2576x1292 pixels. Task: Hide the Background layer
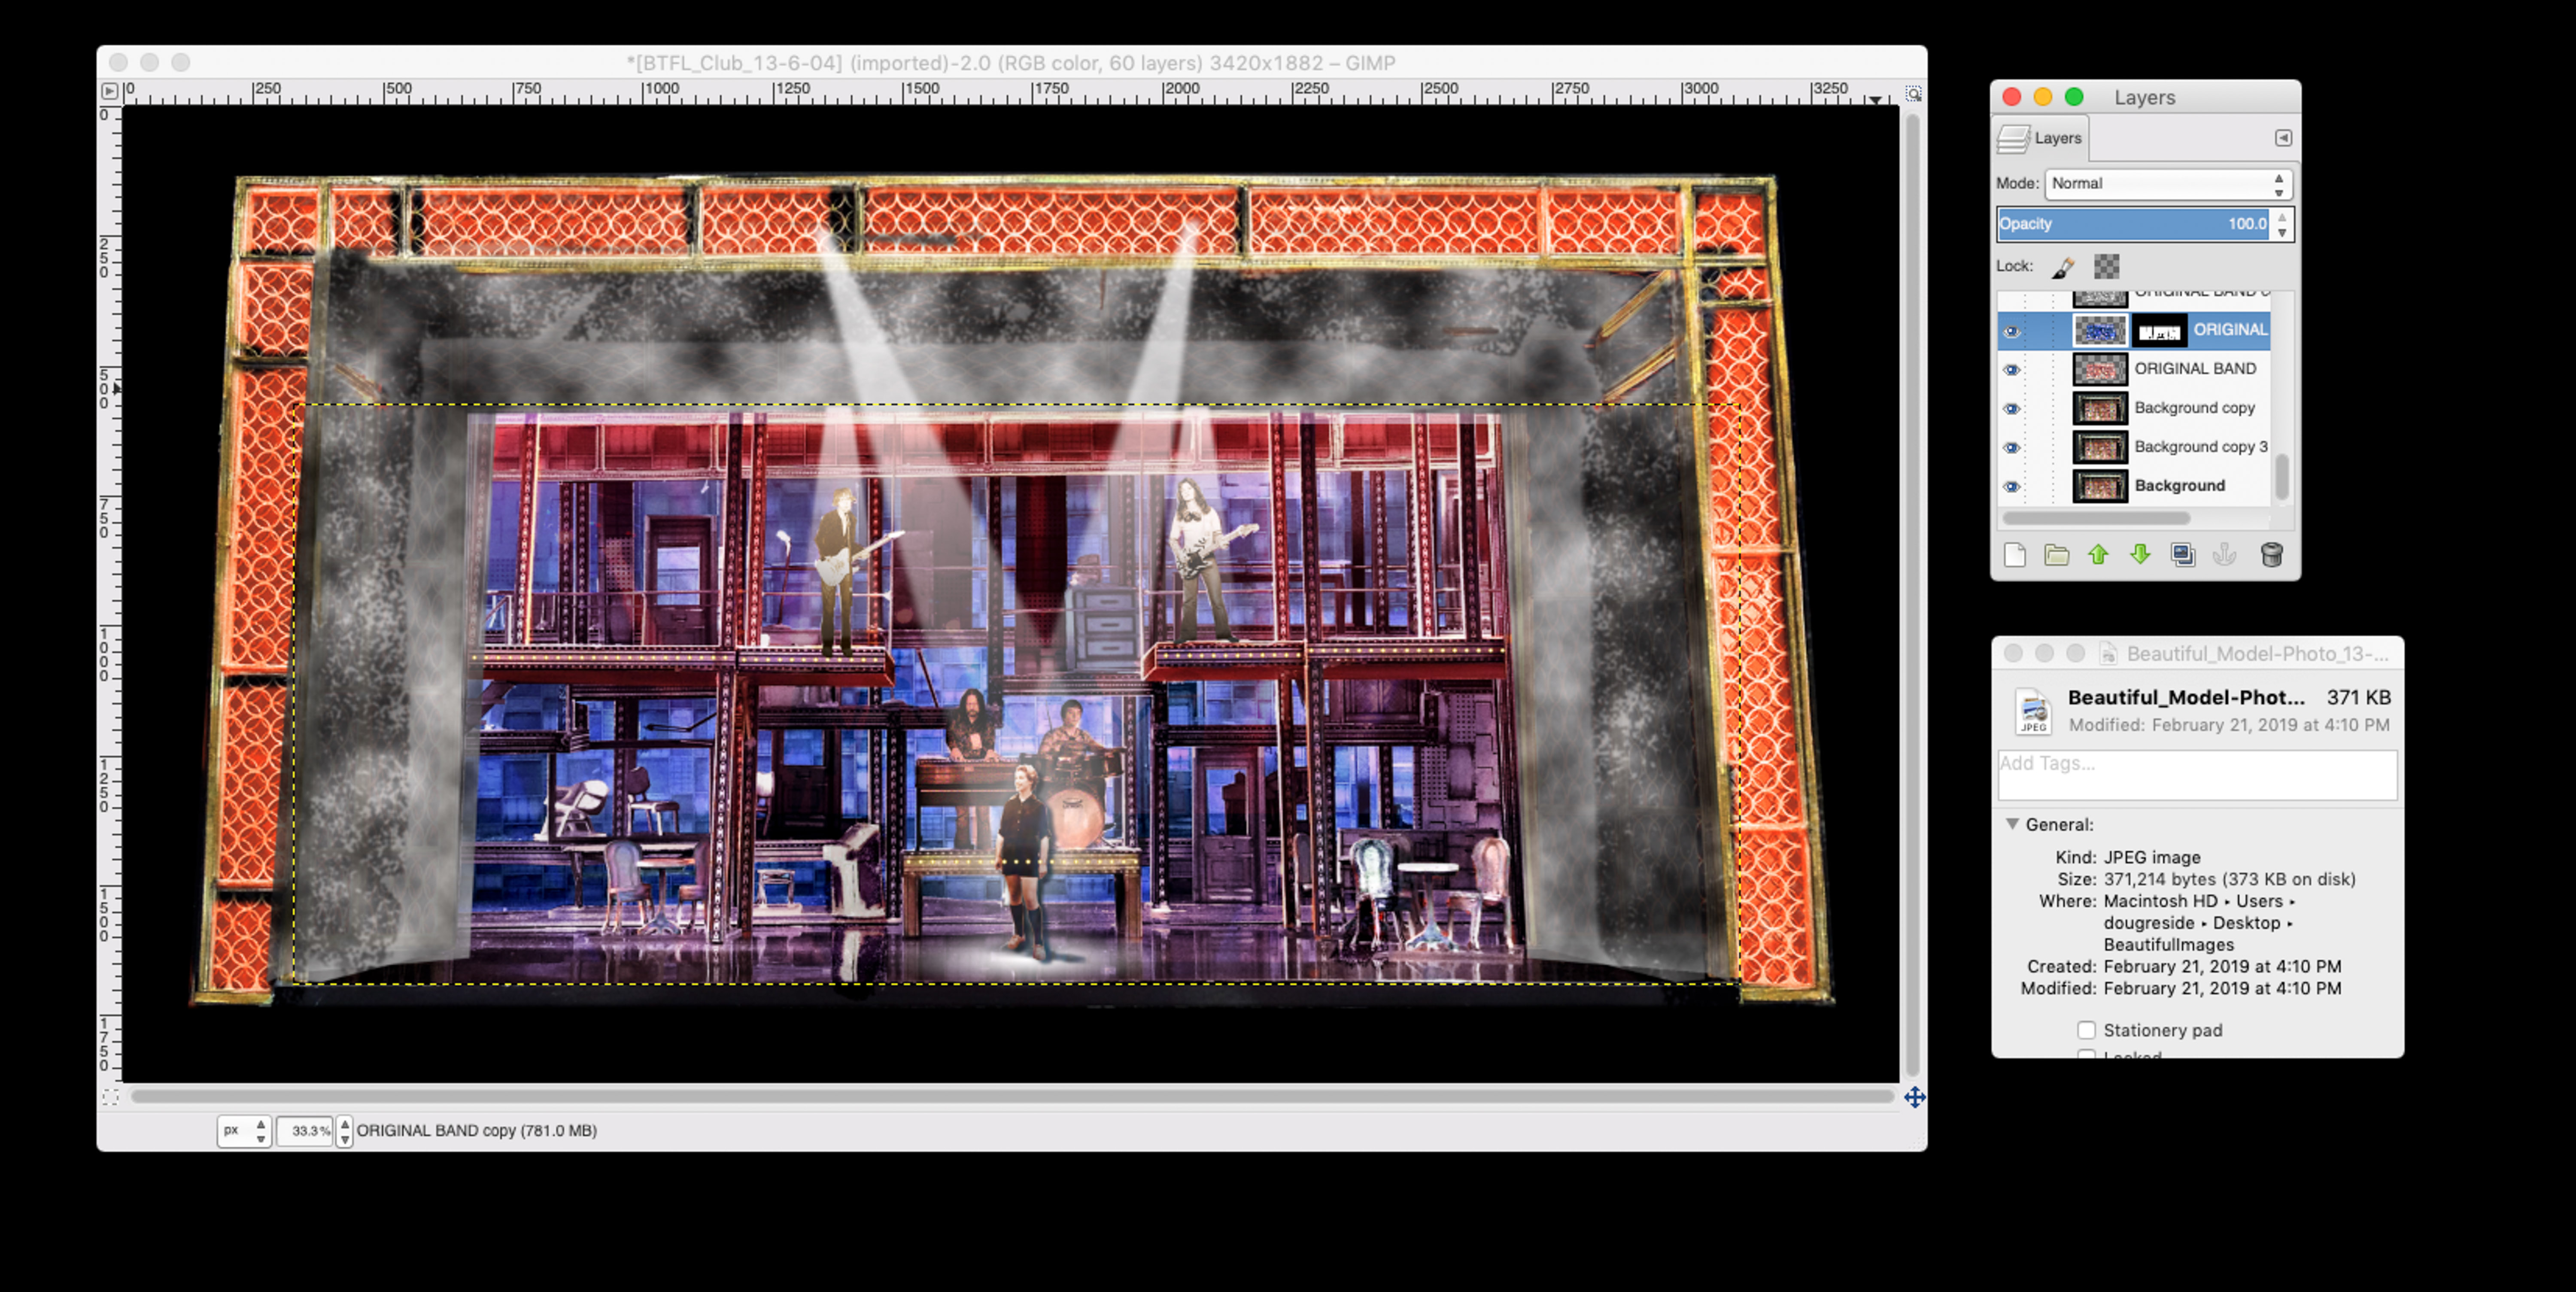[2012, 486]
